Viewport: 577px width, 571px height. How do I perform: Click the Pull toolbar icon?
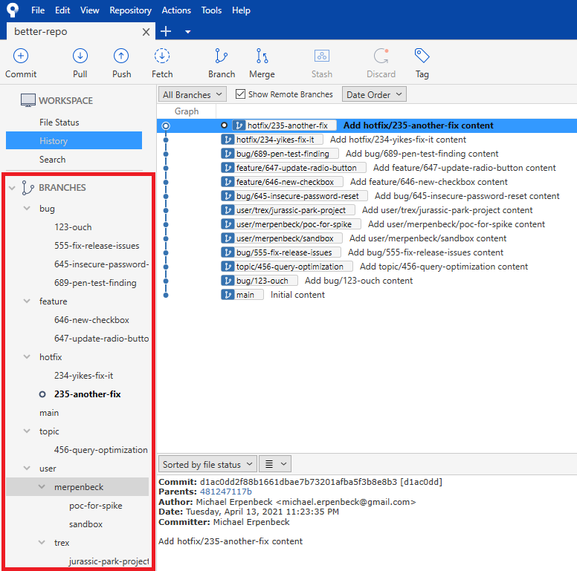pos(80,56)
